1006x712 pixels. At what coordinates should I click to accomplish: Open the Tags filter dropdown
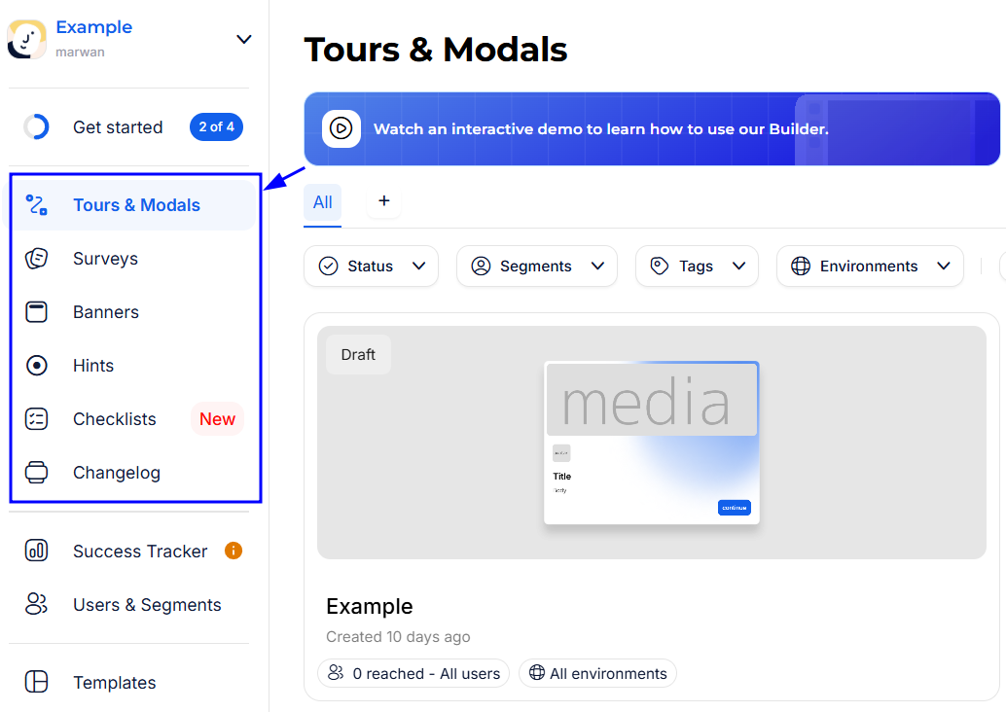point(696,267)
